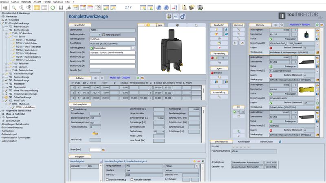
Task: Click the Bezeichnung (2) input field
Action: point(112,57)
